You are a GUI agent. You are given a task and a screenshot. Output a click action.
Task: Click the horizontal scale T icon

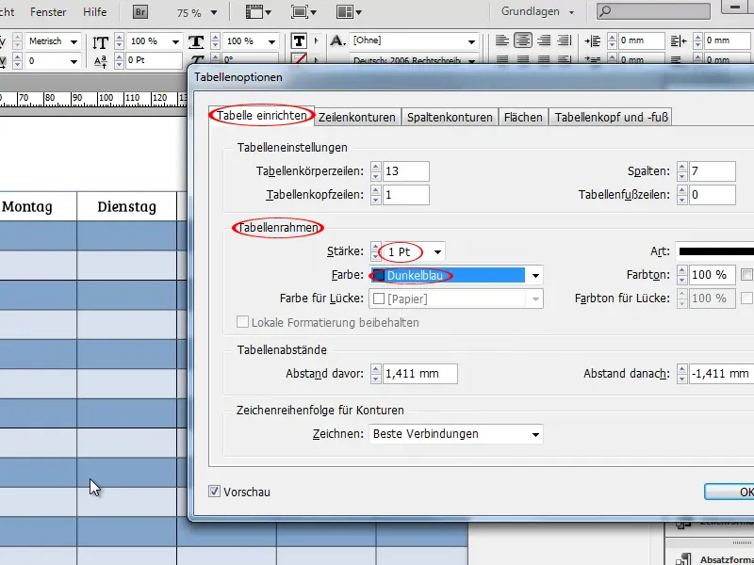coord(196,41)
